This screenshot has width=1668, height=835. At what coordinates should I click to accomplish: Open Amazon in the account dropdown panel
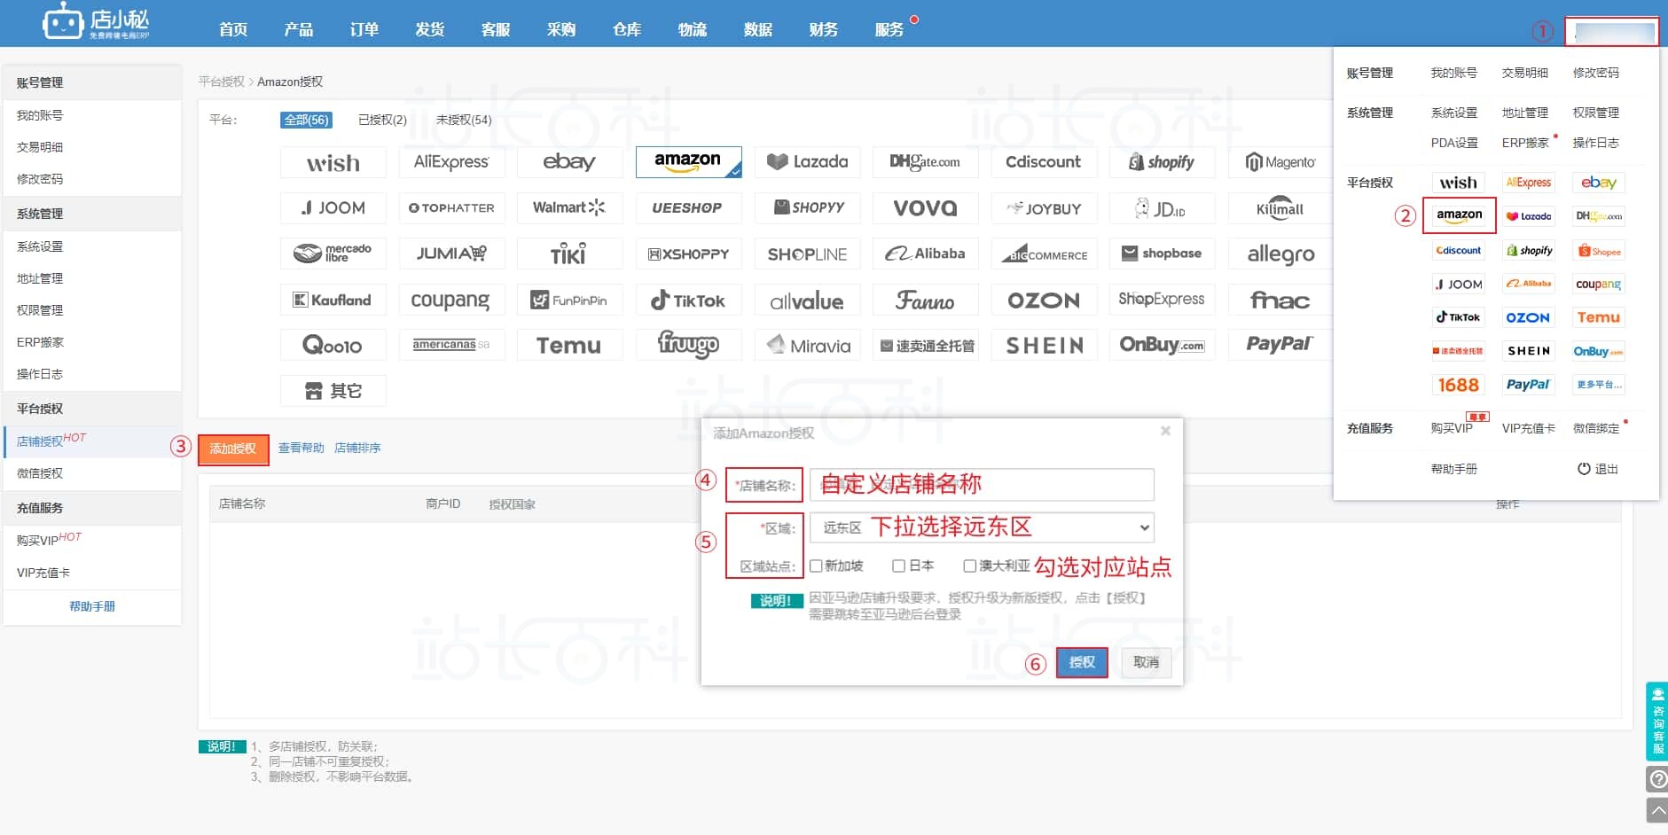(x=1459, y=215)
